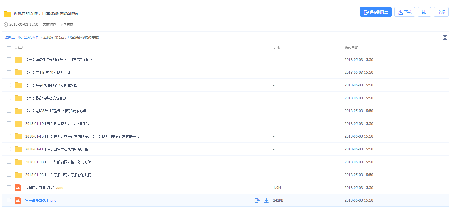Open folder 【七】学生E族的9招视力保健
Viewport: 450px width, 207px height.
click(x=48, y=73)
